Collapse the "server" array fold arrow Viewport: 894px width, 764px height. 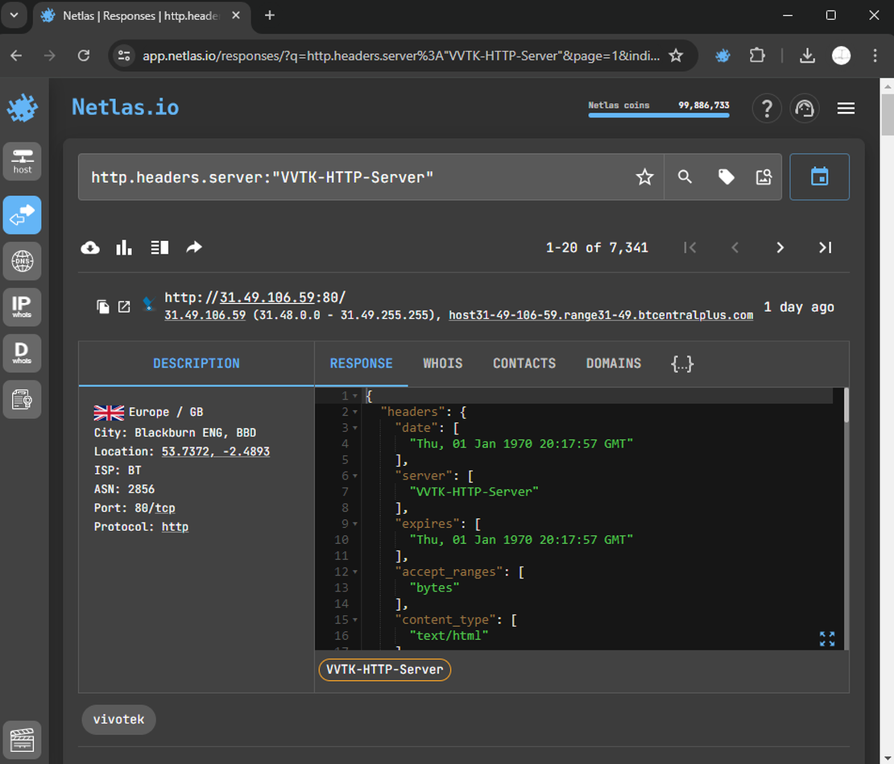click(x=355, y=476)
